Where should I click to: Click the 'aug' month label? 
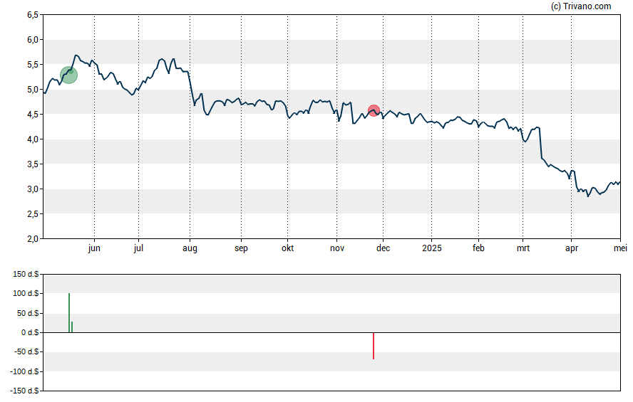[x=190, y=248]
